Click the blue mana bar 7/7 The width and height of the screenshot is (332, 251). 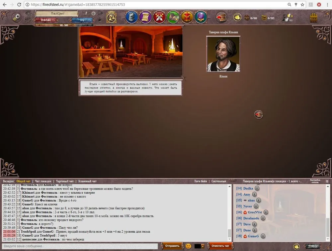(x=82, y=20)
